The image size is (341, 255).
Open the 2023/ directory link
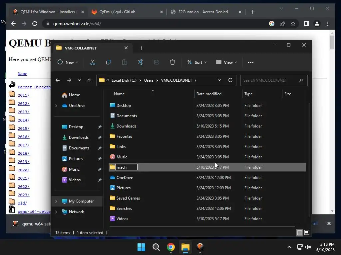(24, 195)
